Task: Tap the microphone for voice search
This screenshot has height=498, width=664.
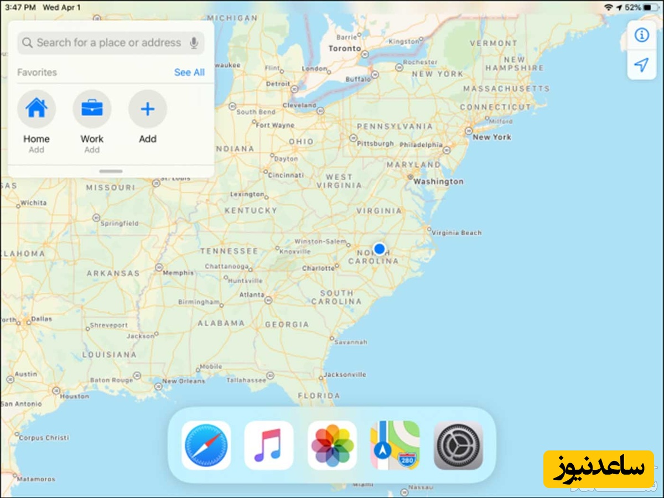Action: (194, 43)
